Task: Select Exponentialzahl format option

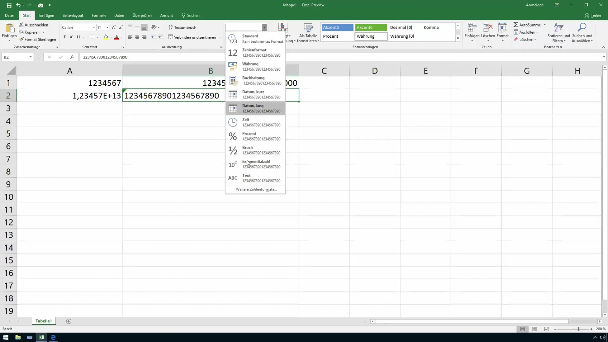Action: coord(255,164)
